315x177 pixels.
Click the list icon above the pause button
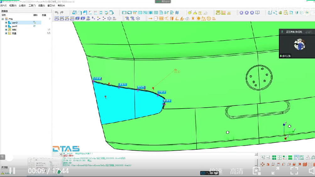tap(3, 157)
